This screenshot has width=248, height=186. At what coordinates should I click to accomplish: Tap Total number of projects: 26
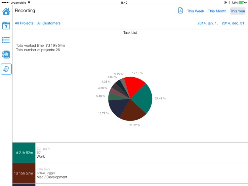pos(38,50)
